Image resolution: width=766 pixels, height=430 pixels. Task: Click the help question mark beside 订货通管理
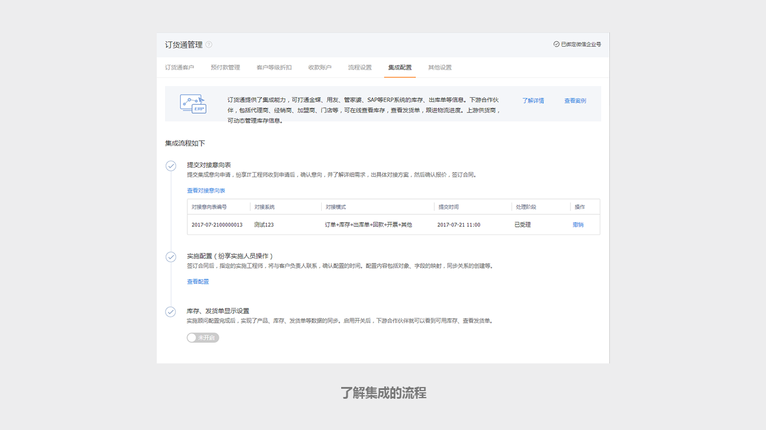209,45
